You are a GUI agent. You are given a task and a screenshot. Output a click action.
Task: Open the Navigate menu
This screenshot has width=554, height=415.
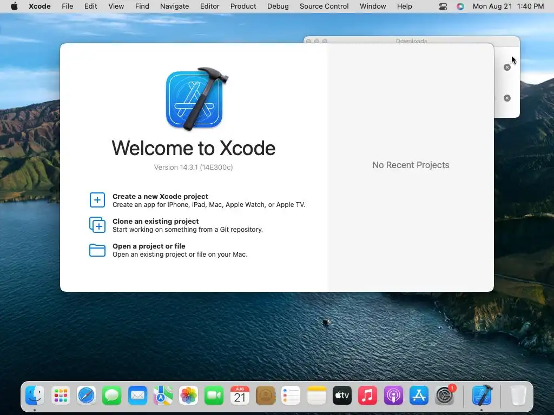175,6
